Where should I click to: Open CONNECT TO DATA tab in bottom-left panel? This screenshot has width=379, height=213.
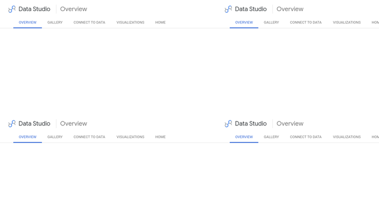coord(89,137)
